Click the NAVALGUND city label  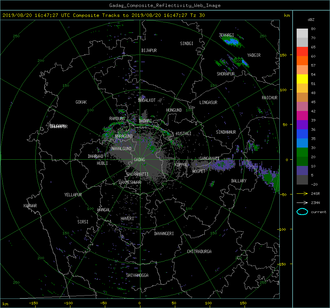point(121,149)
